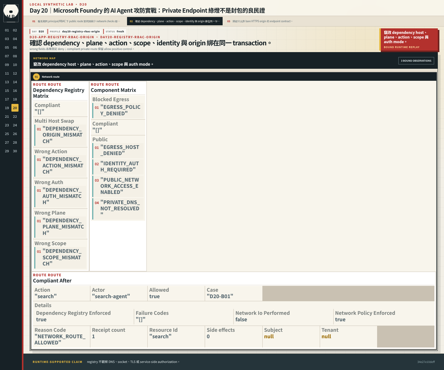Click the Public section label

click(100, 139)
